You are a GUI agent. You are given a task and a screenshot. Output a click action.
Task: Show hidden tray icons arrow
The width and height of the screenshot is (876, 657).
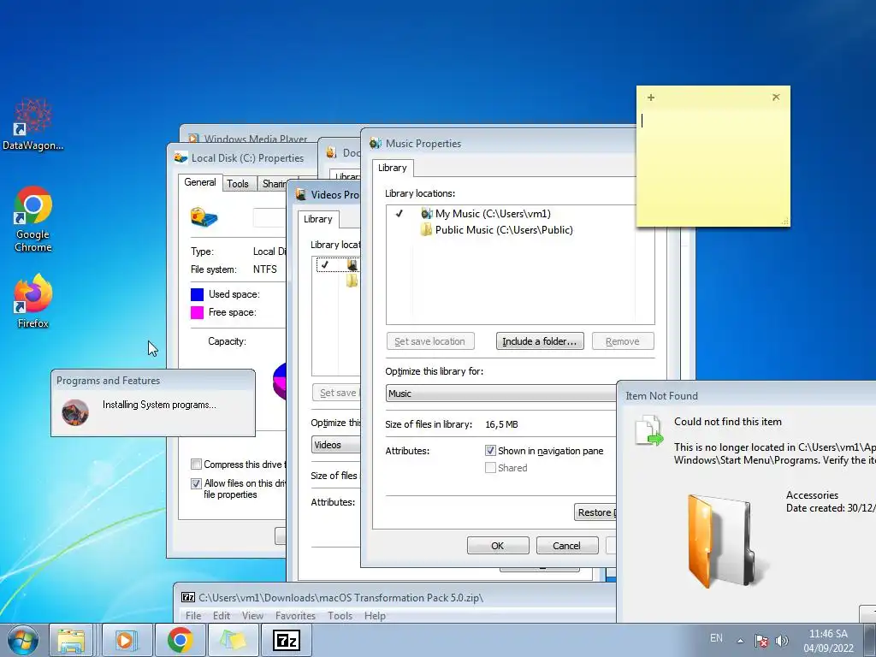click(740, 641)
